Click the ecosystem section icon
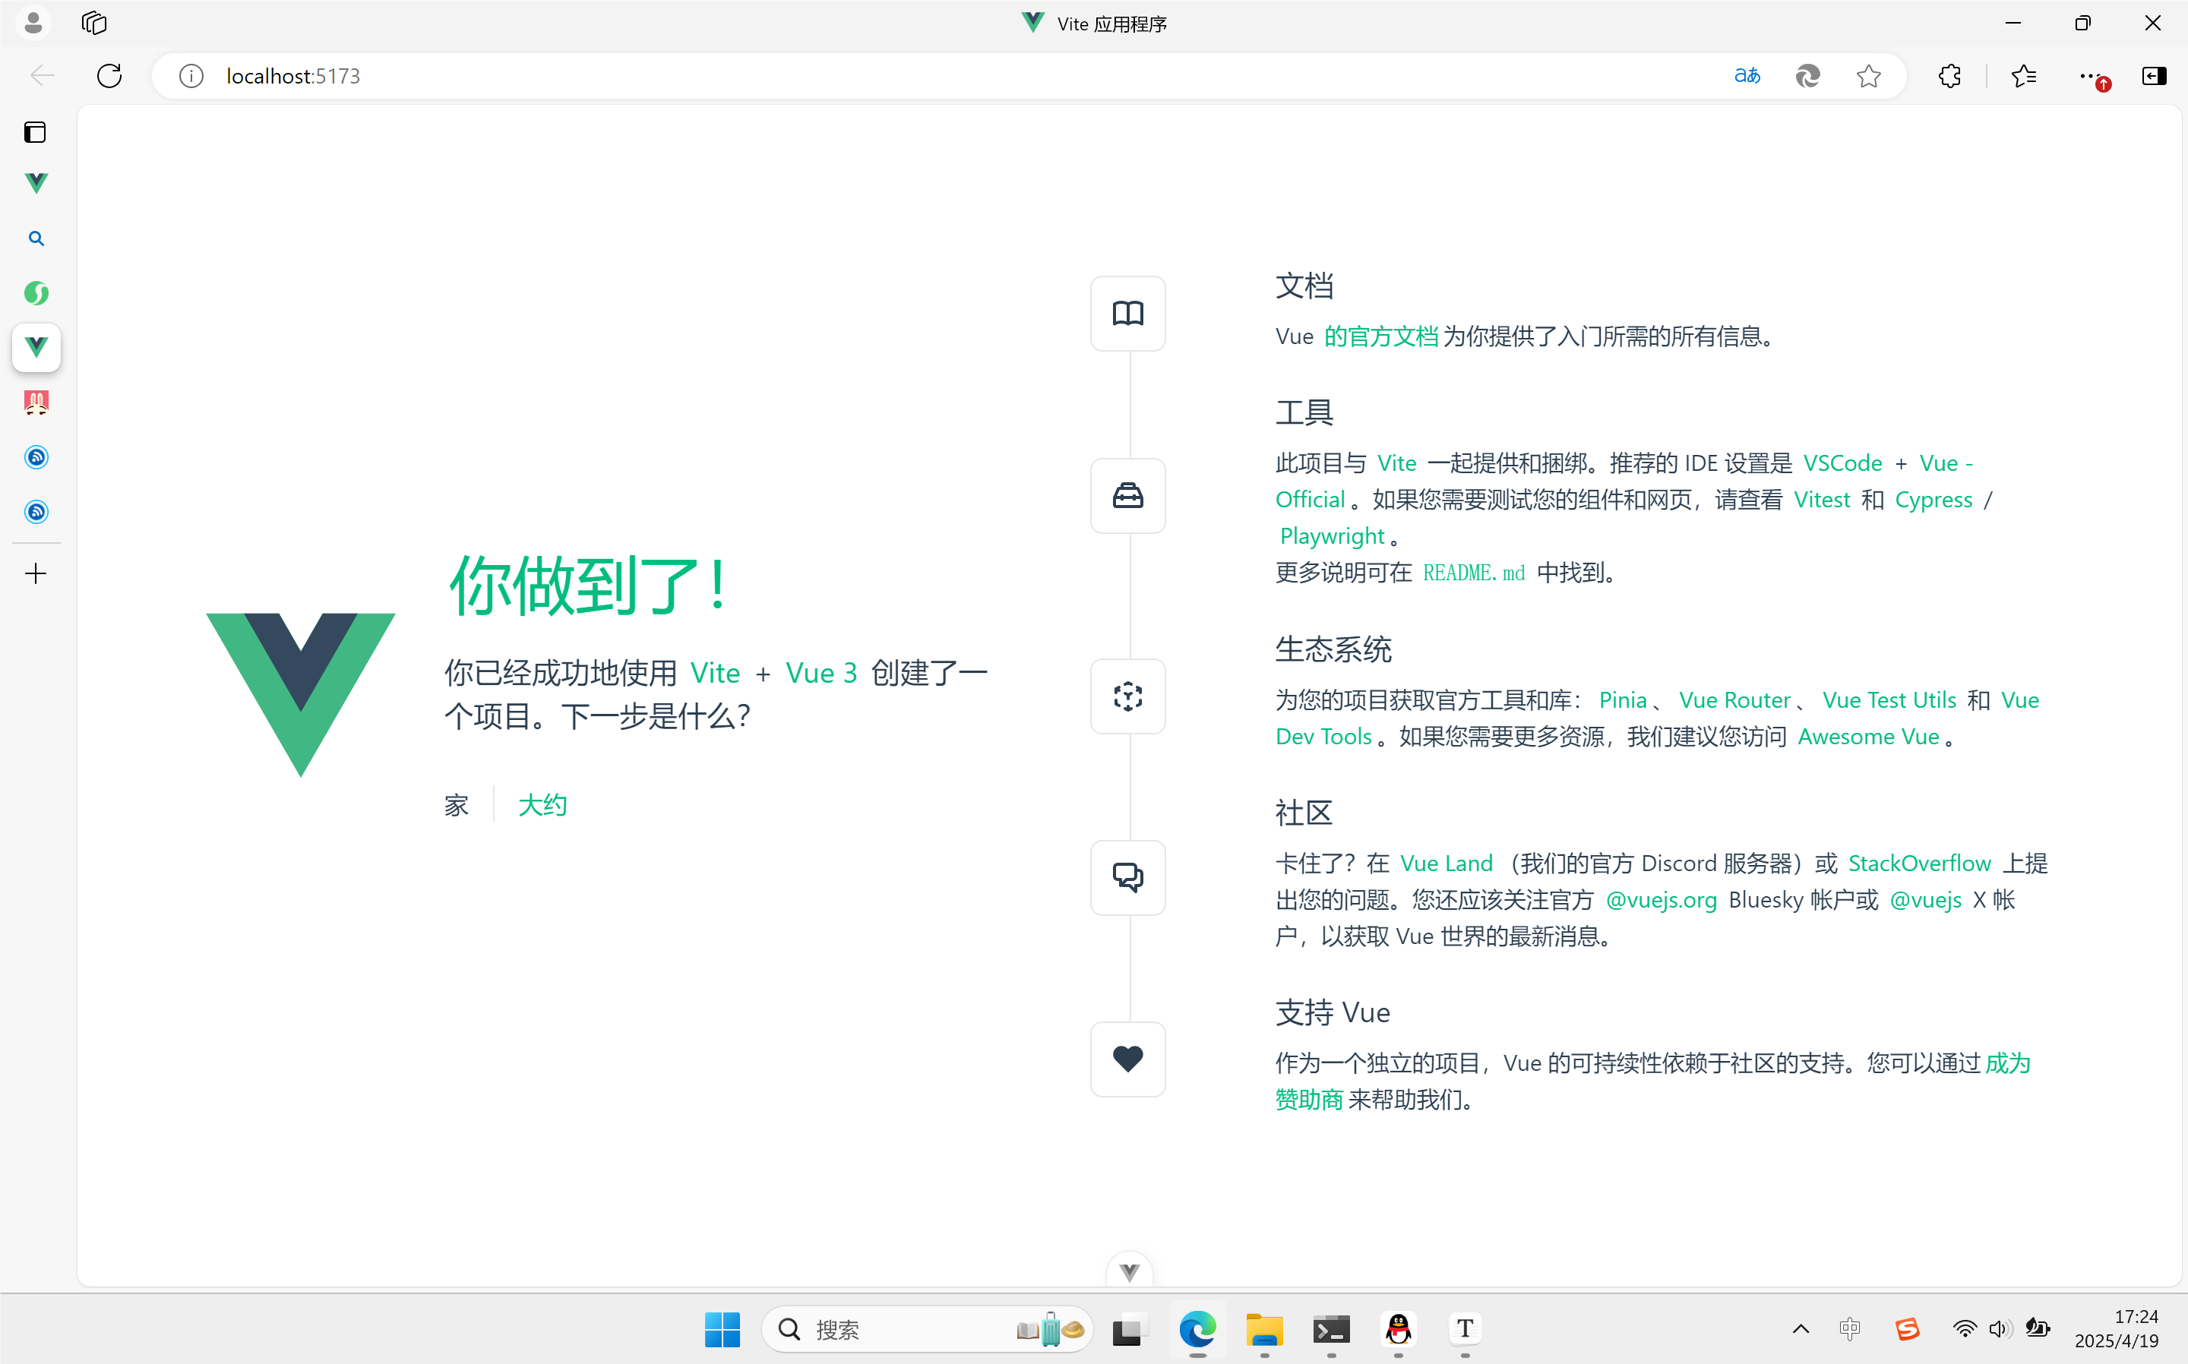The width and height of the screenshot is (2188, 1364). click(1127, 696)
